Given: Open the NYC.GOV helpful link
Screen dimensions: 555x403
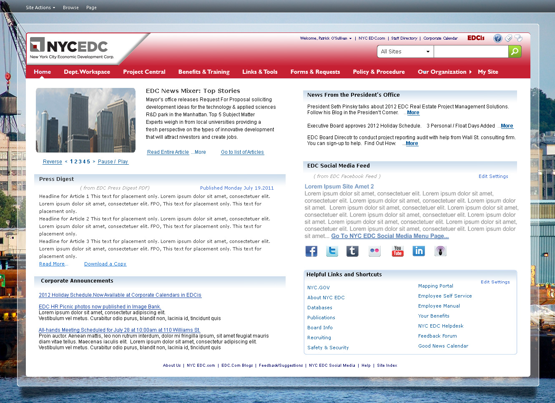Looking at the screenshot, I should (319, 288).
